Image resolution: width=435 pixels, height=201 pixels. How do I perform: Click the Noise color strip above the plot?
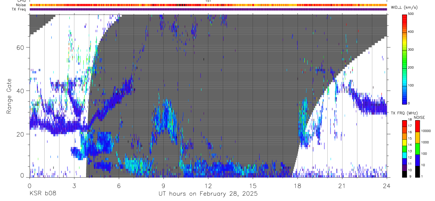click(208, 5)
